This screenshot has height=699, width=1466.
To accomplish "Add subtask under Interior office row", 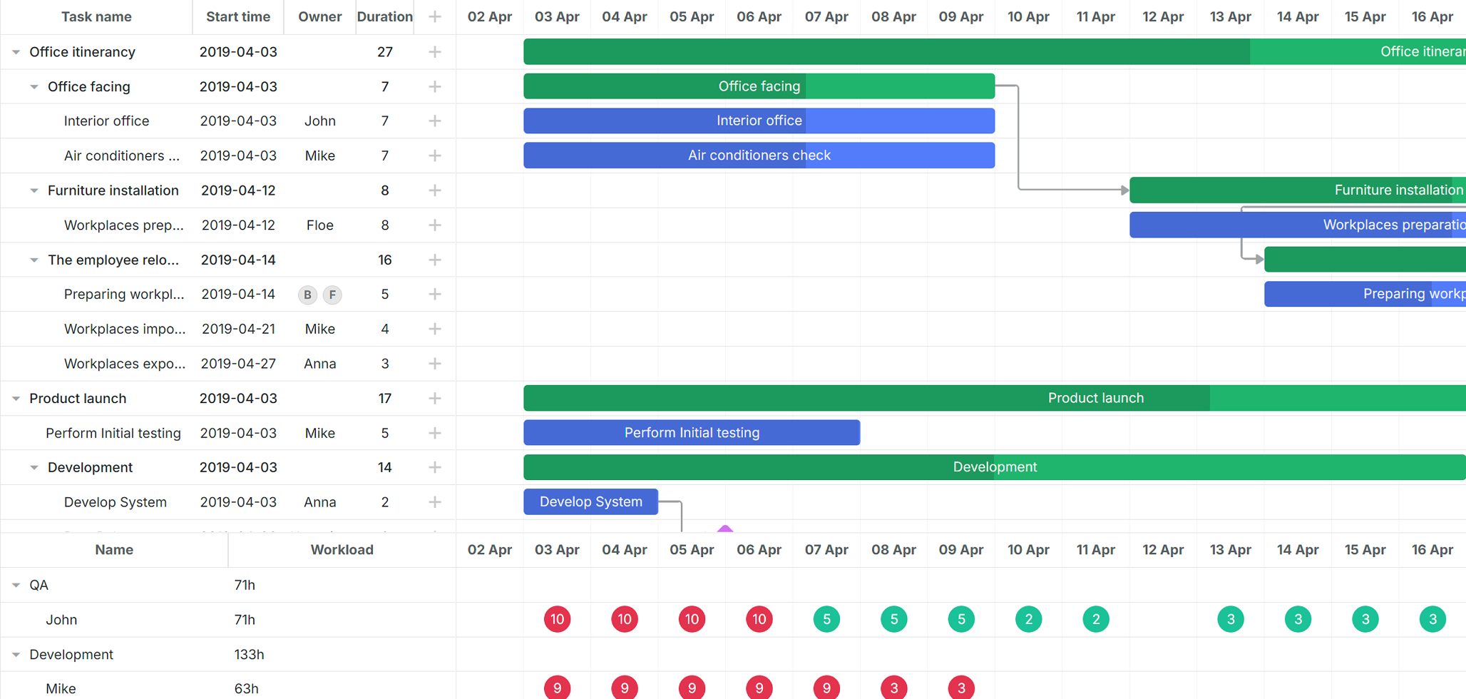I will point(435,121).
